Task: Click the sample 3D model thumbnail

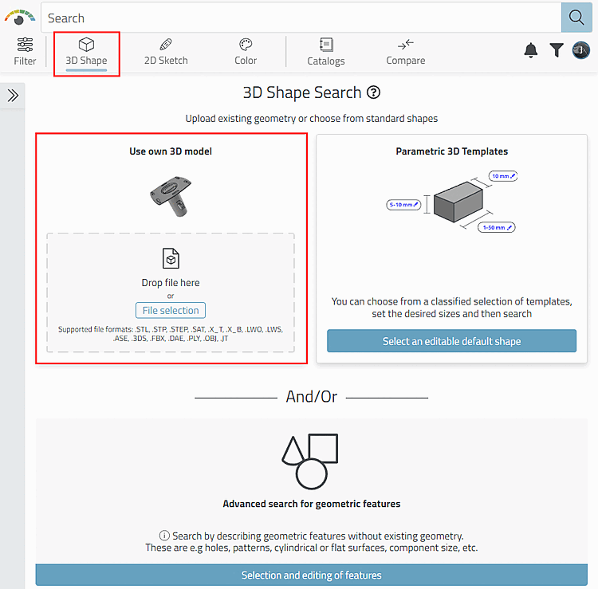Action: (x=171, y=196)
